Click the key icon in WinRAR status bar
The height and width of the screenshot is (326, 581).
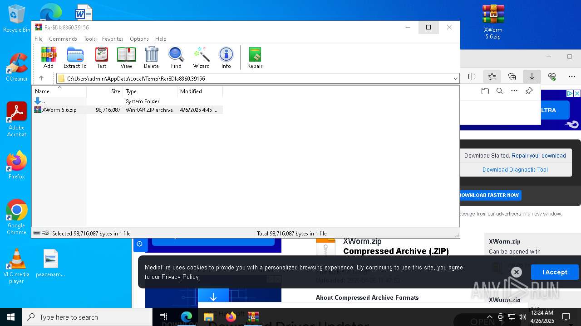pos(45,233)
